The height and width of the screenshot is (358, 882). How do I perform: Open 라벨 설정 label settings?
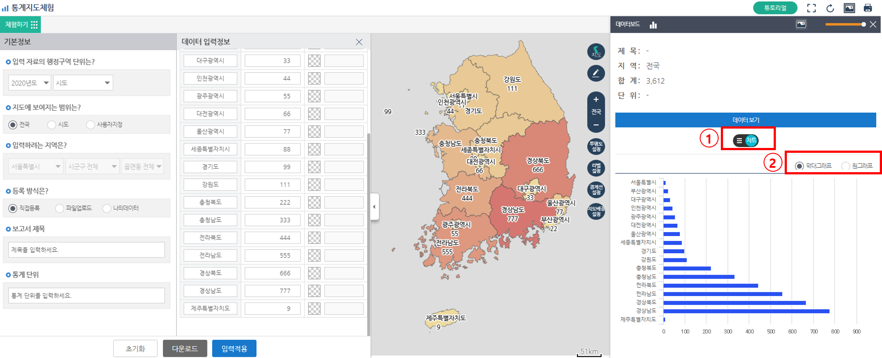click(596, 168)
